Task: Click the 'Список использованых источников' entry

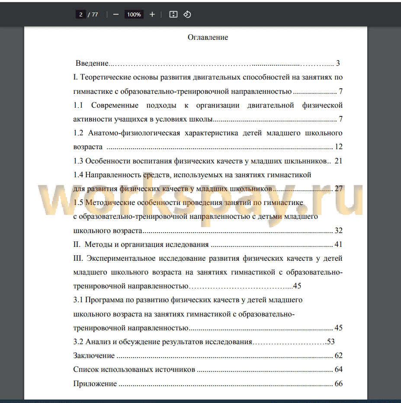Action: (208, 369)
